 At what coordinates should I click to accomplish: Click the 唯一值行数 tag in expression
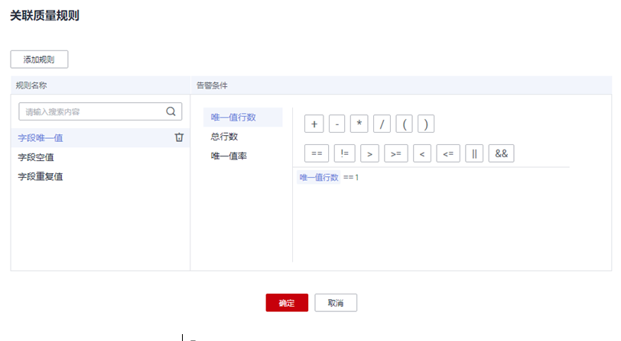click(x=319, y=178)
